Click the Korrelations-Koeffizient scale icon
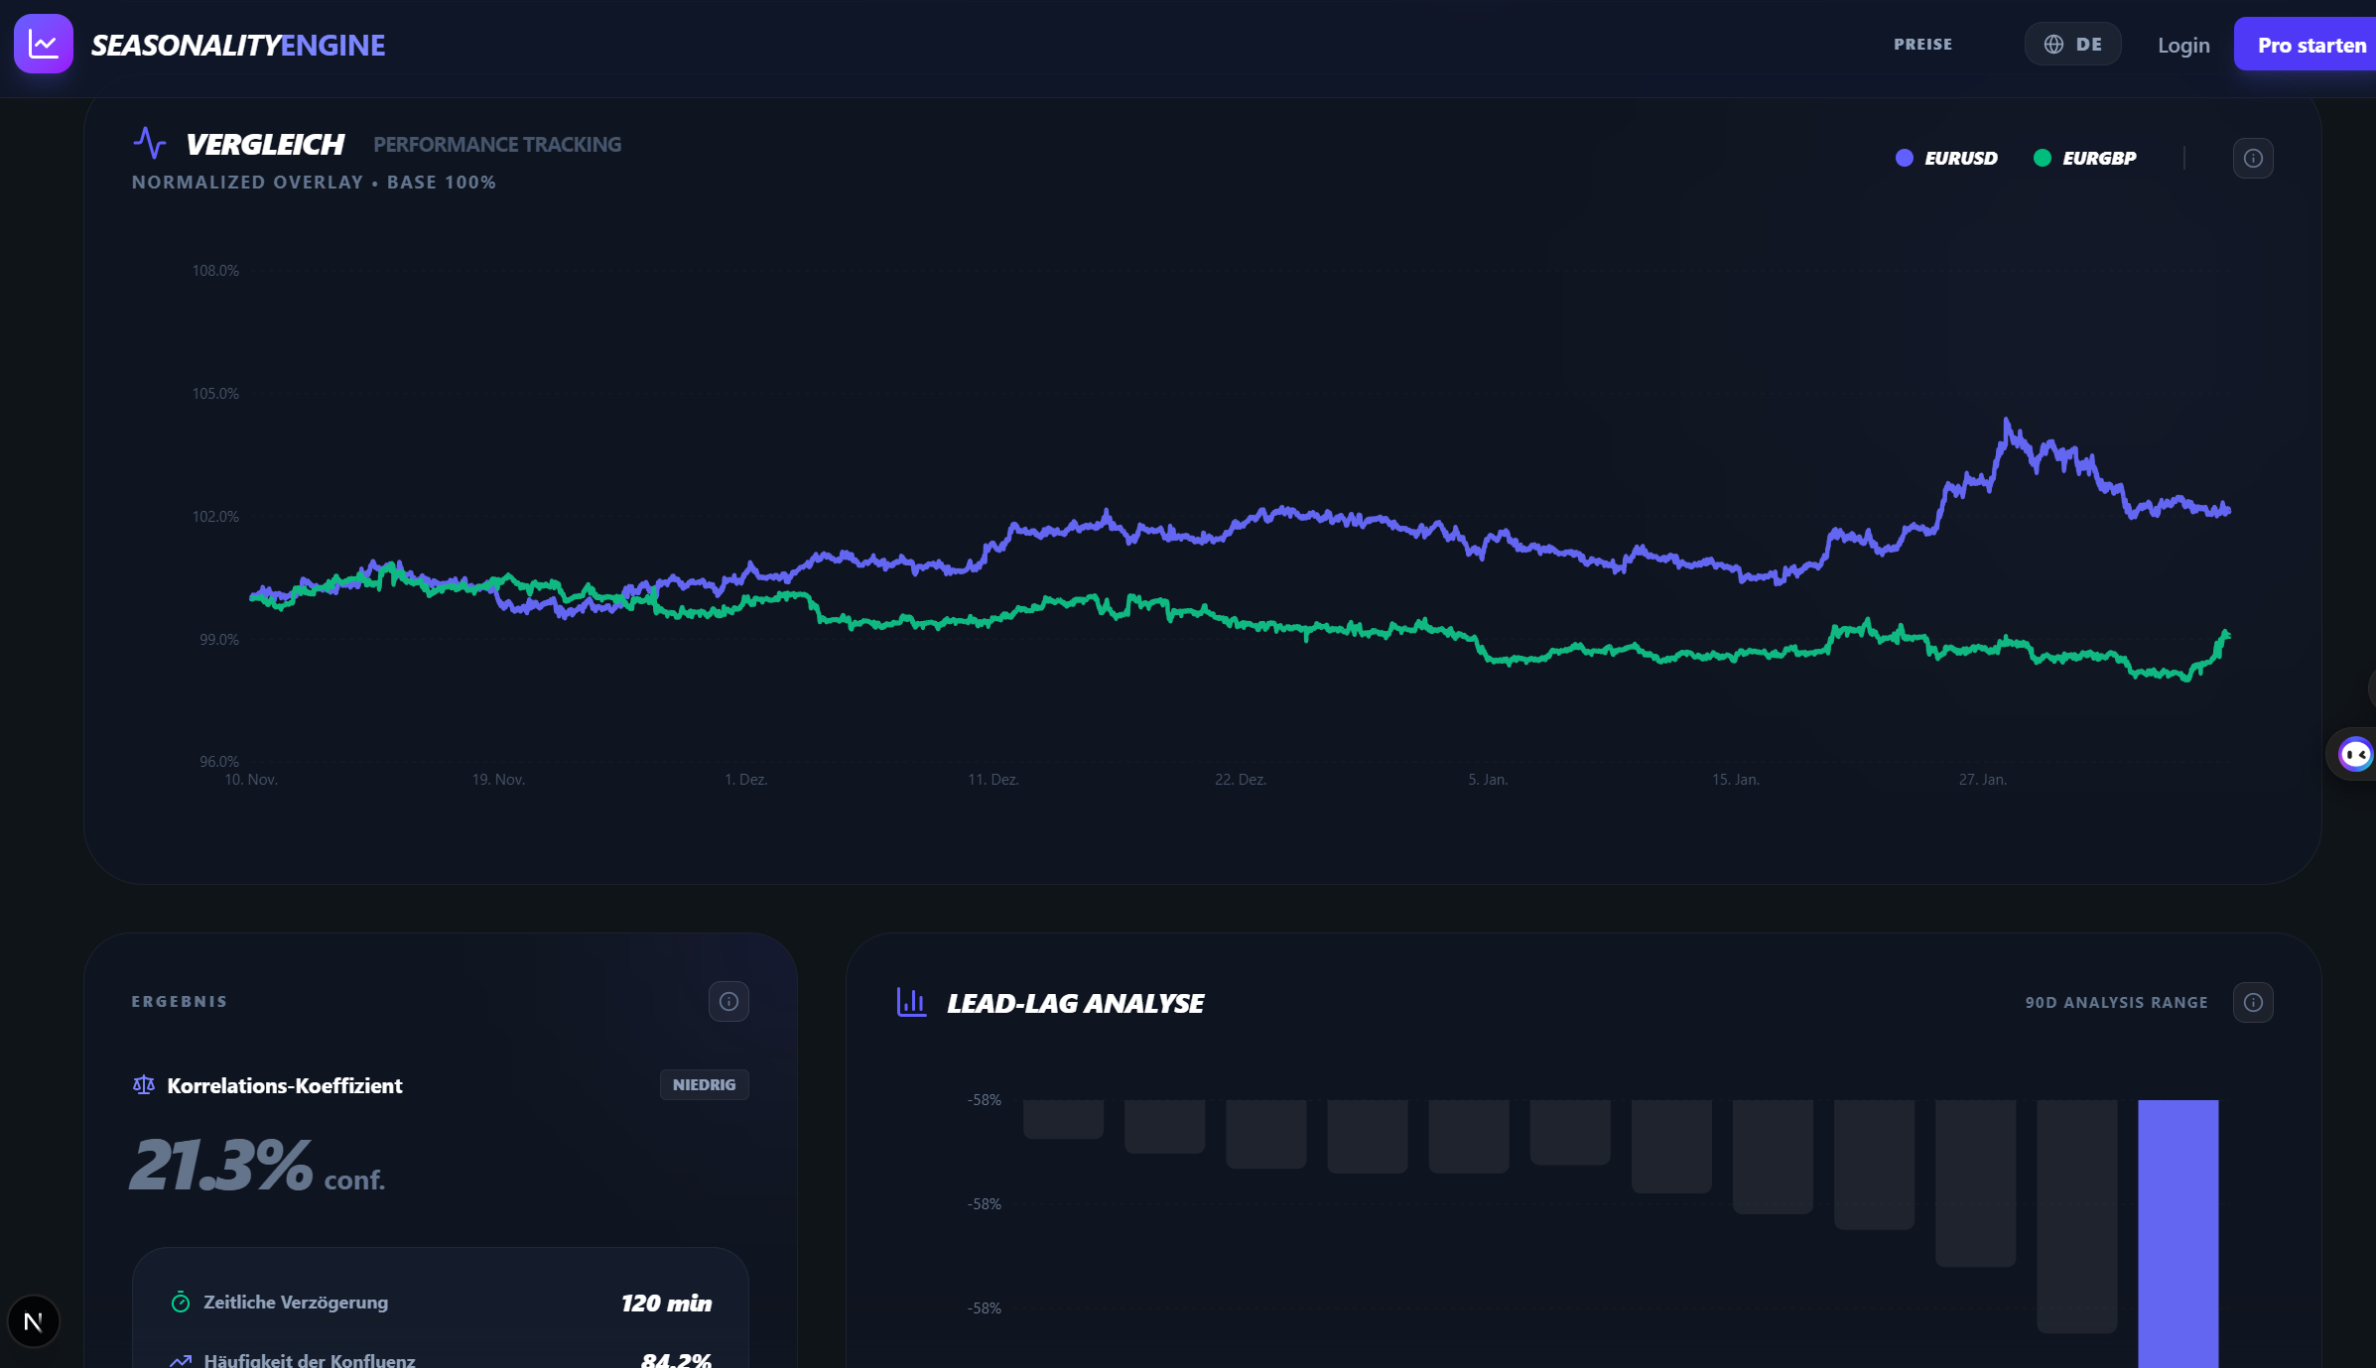This screenshot has width=2376, height=1368. tap(144, 1085)
